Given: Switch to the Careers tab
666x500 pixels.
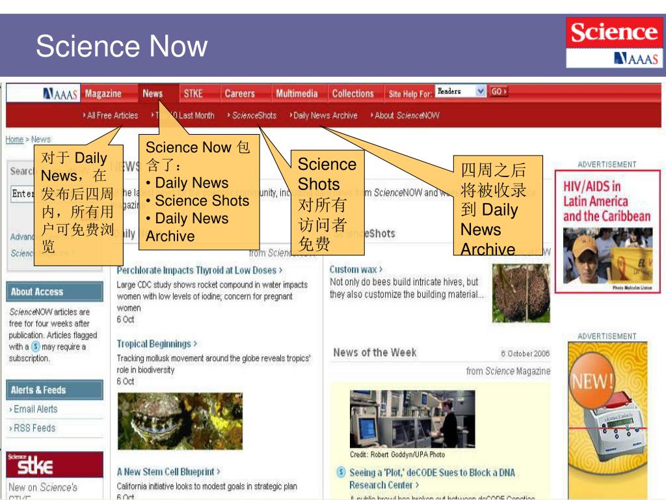Looking at the screenshot, I should pos(239,94).
